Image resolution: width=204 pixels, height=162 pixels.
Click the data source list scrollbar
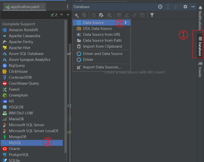(x=66, y=86)
